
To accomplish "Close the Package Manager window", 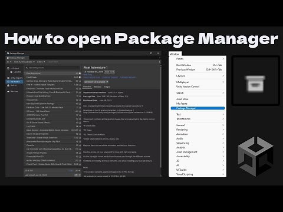I will click(158, 53).
